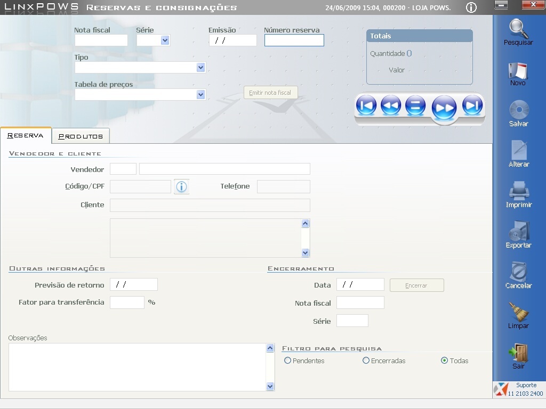This screenshot has height=409, width=546.
Task: Open info icon in title bar
Action: coord(471,7)
